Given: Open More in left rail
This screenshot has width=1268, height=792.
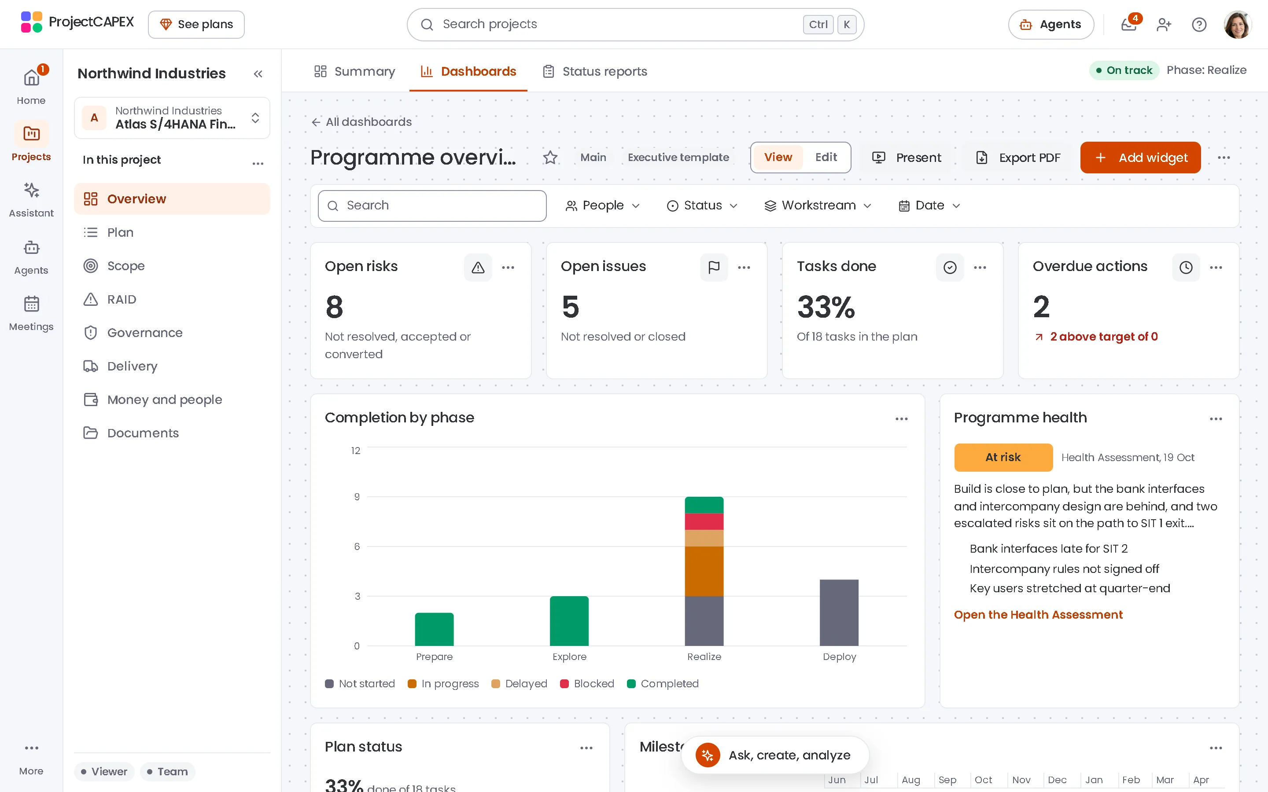Looking at the screenshot, I should point(31,759).
